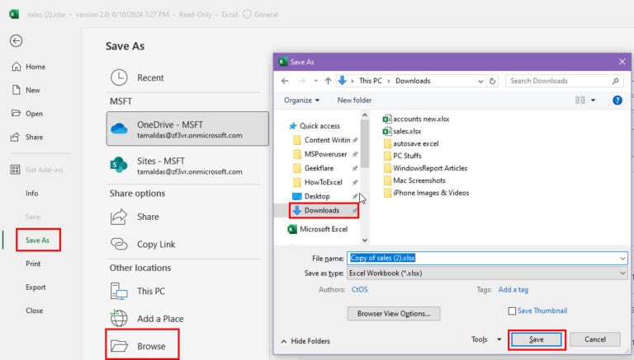Viewport: 634px width, 360px height.
Task: Open the Tools dropdown
Action: (x=485, y=339)
